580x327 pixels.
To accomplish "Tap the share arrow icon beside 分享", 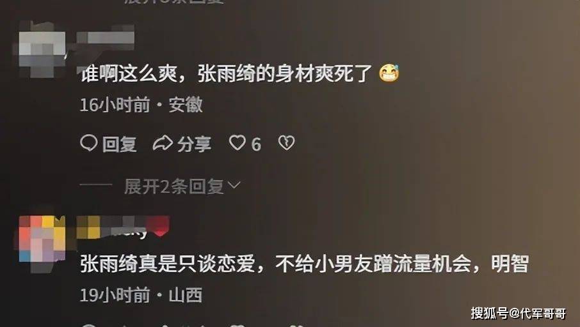I will coord(163,143).
